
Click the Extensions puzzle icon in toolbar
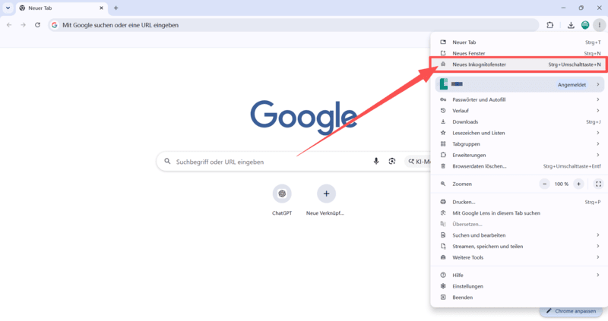click(x=549, y=25)
